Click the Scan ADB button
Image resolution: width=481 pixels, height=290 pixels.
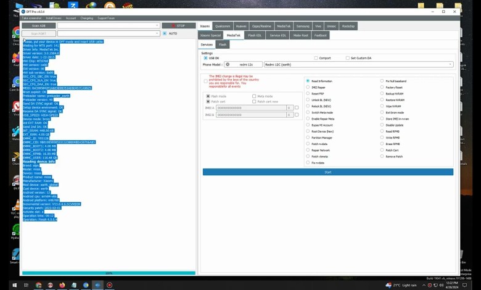point(39,25)
